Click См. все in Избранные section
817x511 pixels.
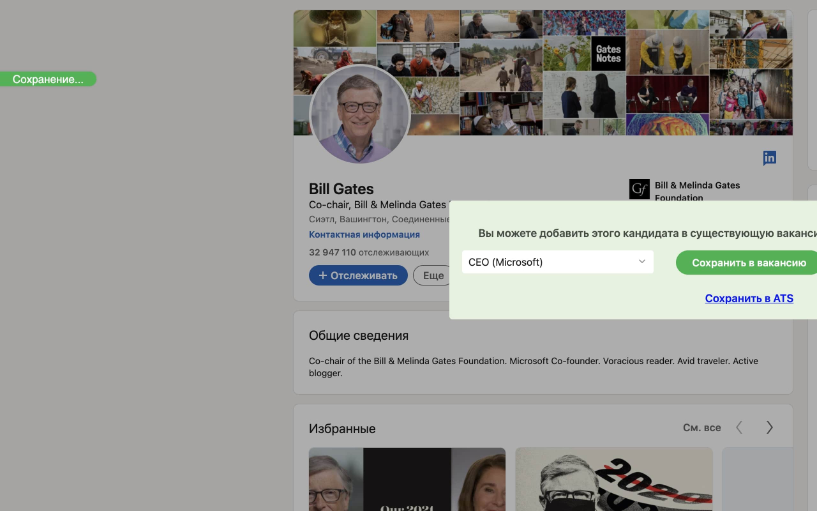point(701,427)
